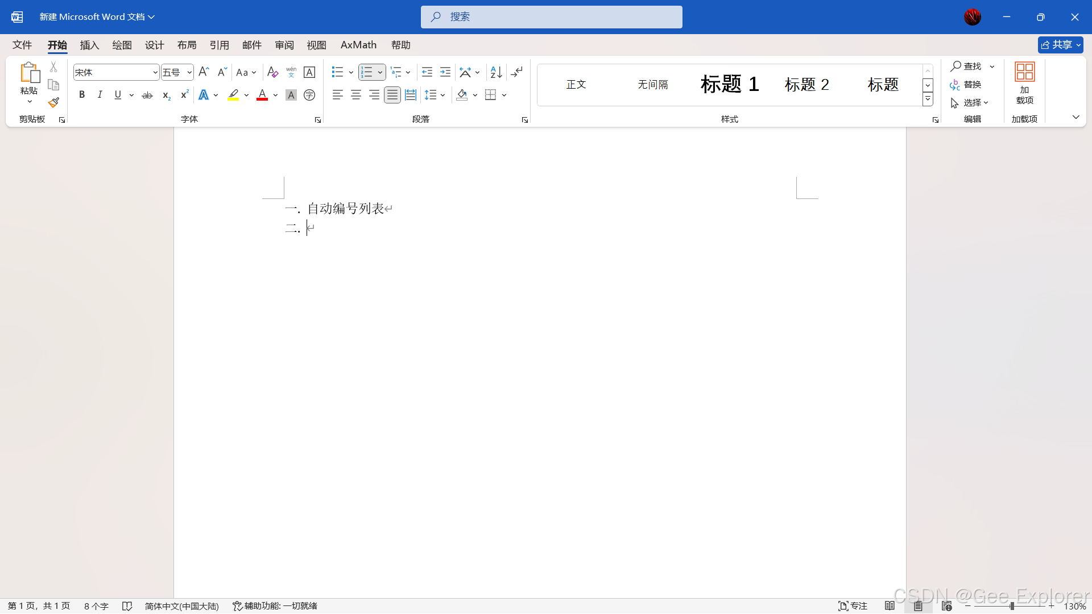This screenshot has height=614, width=1092.
Task: Click the Sort A-Z icon
Action: point(496,72)
